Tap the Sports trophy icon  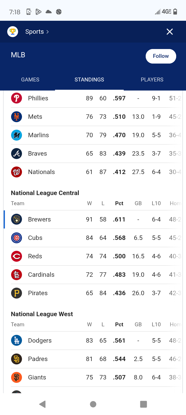pyautogui.click(x=13, y=32)
